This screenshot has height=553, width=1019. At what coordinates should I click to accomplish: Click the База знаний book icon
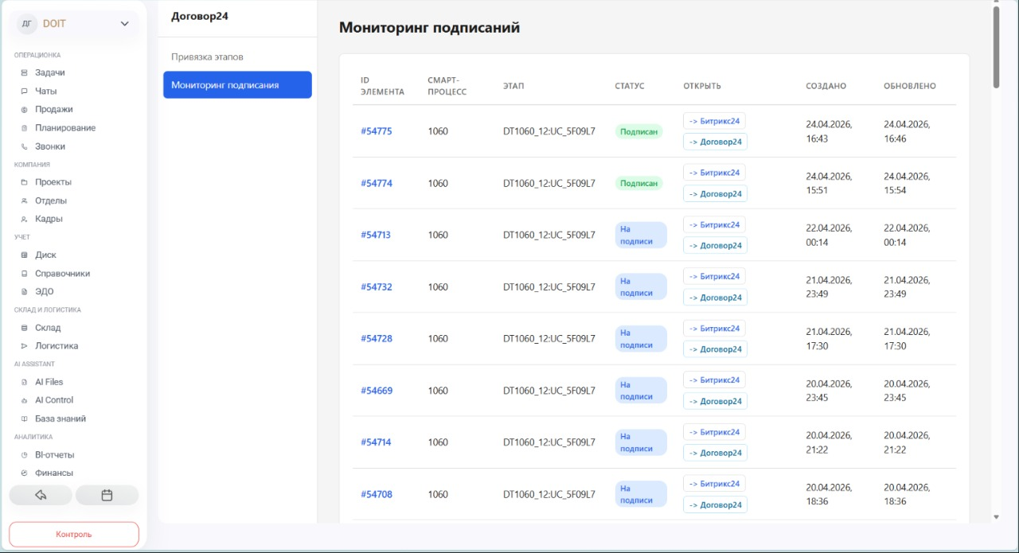coord(24,419)
